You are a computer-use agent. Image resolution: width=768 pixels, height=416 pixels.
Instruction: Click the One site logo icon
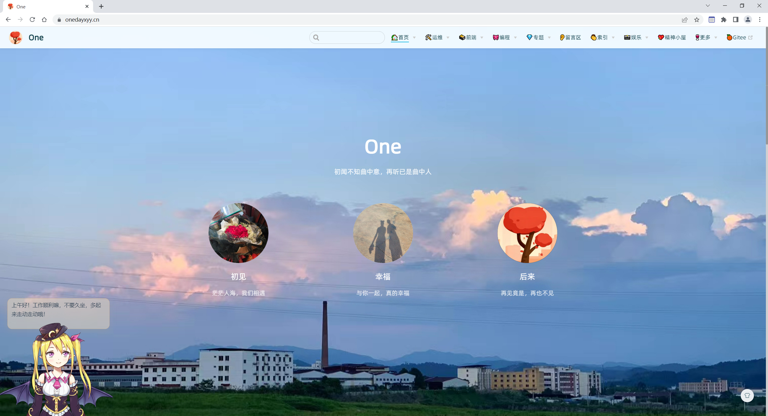pos(16,37)
